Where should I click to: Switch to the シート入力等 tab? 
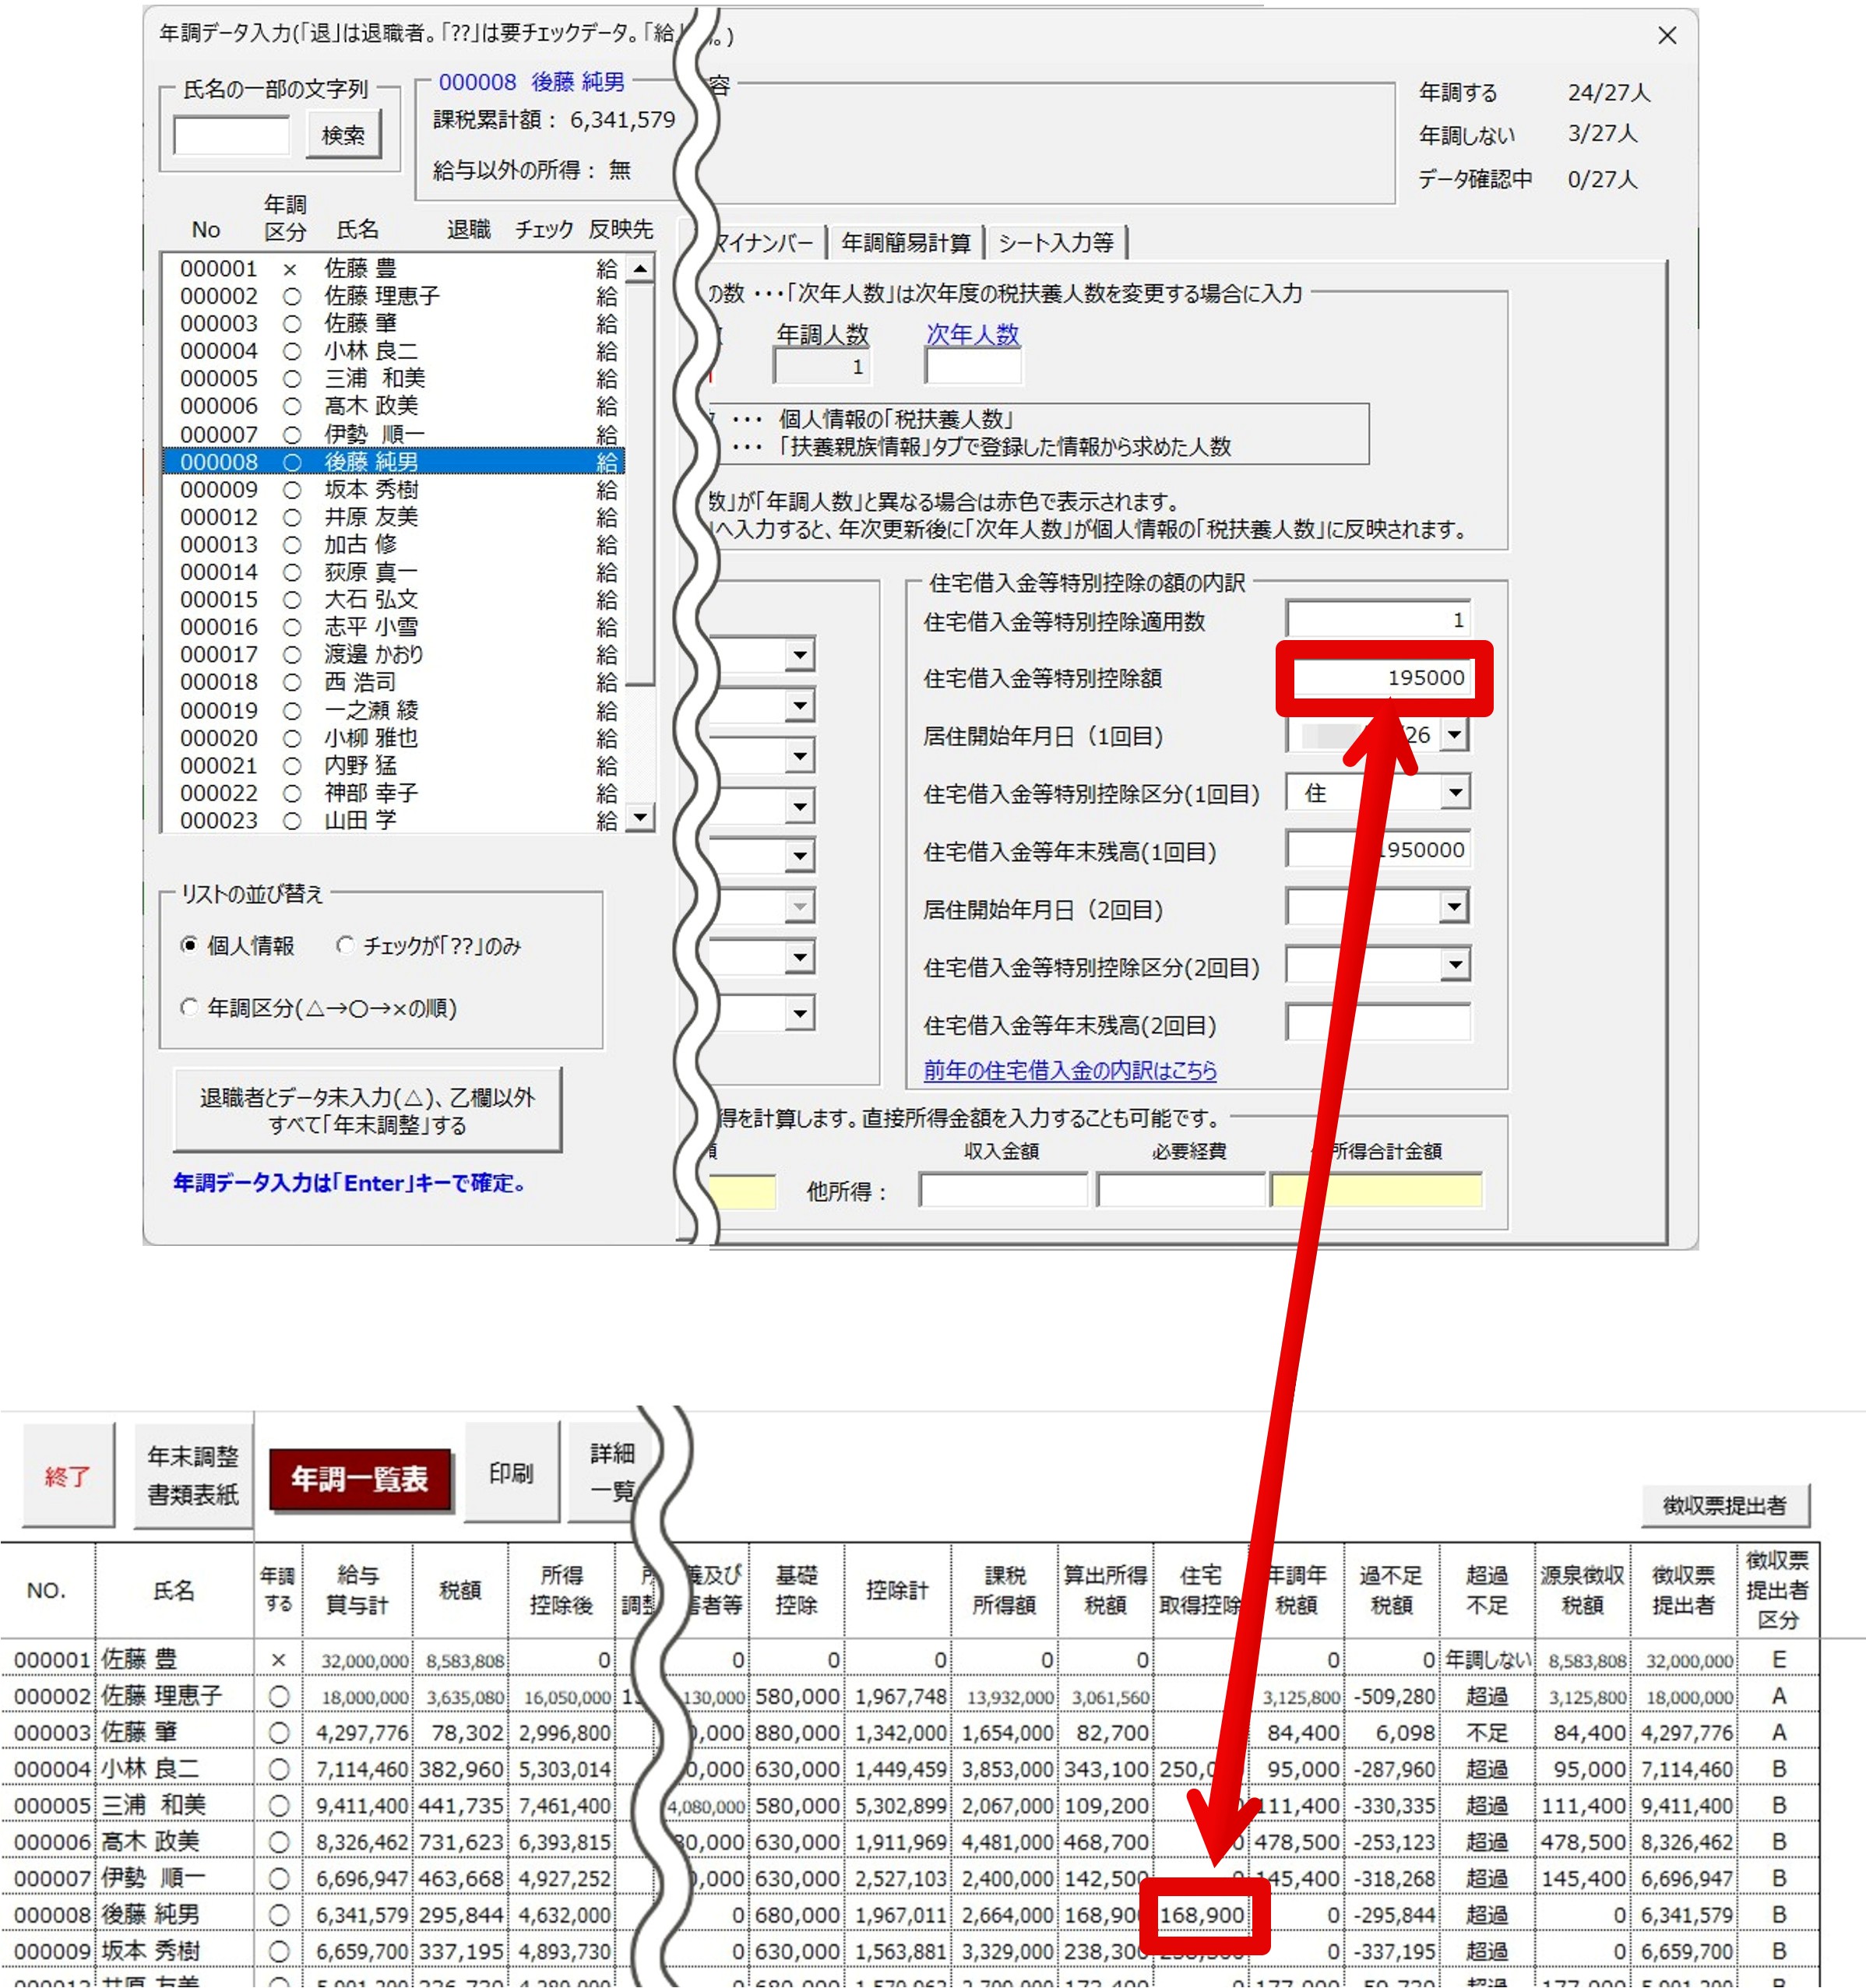click(x=1056, y=243)
